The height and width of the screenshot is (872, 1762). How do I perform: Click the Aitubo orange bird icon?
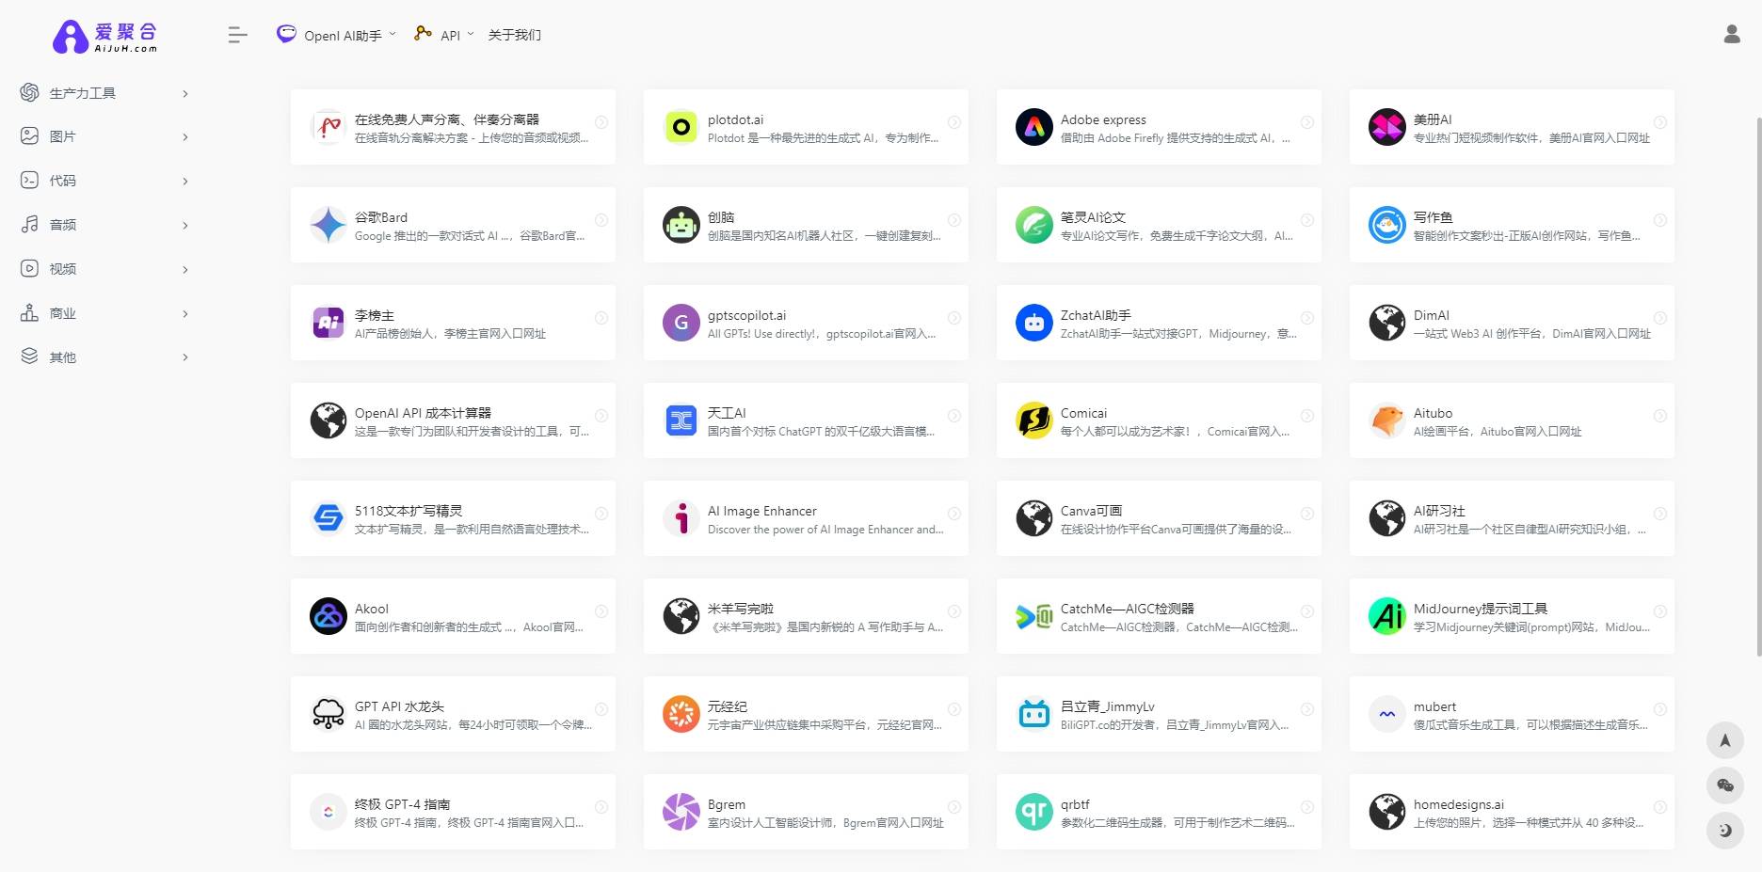(x=1387, y=420)
